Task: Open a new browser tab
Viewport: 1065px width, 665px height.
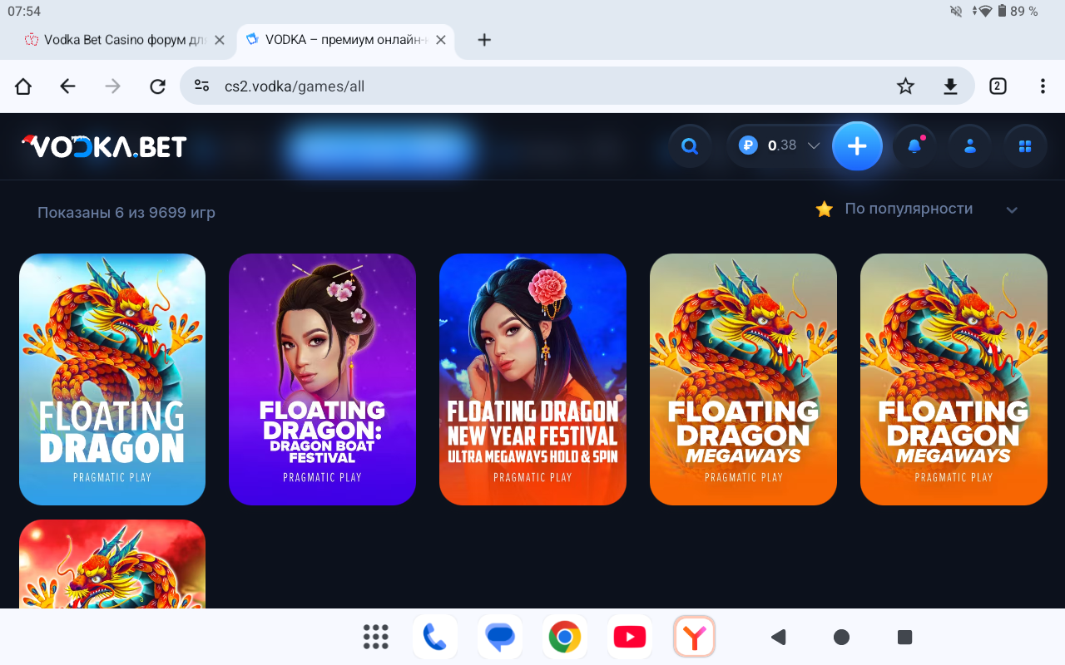Action: (484, 40)
